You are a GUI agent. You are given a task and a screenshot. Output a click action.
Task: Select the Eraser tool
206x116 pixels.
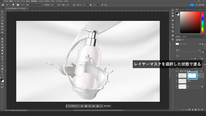[x=2, y=45]
